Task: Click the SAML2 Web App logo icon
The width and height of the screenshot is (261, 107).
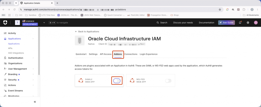Action: pos(81,81)
